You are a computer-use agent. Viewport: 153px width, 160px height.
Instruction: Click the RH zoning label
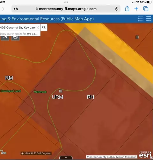91,97
